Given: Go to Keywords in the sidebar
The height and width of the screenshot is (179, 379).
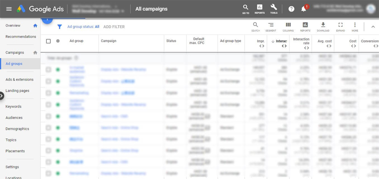Looking at the screenshot, I should coord(13,107).
